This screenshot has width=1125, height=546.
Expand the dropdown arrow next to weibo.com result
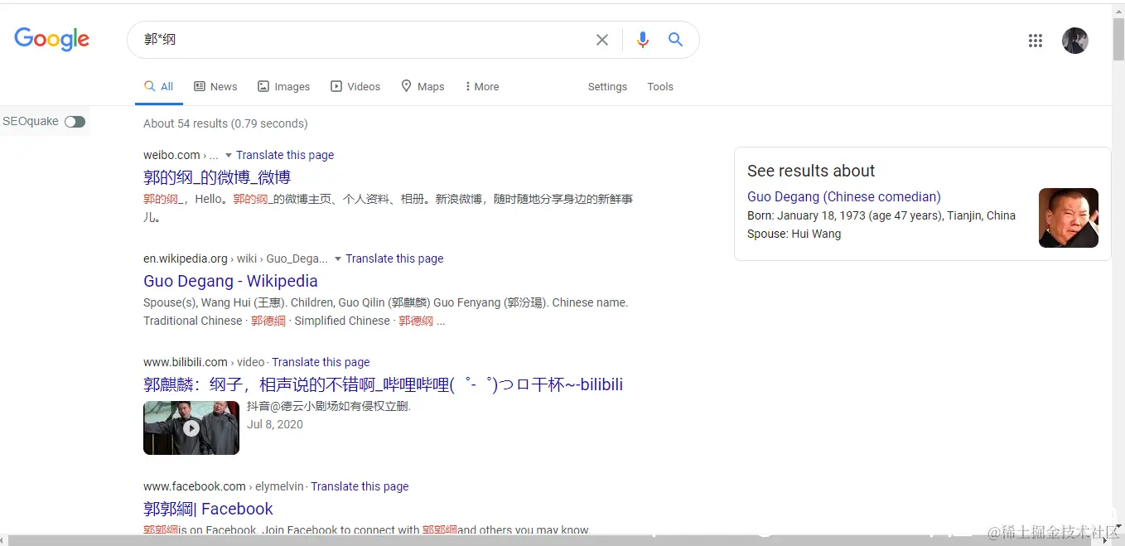[x=228, y=155]
